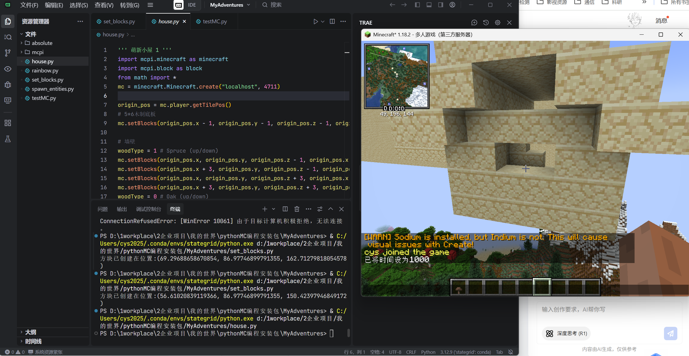Switch to 输出 output tab

coord(122,209)
